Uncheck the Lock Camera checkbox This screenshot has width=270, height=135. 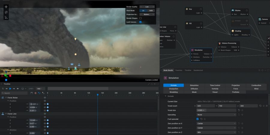140,22
